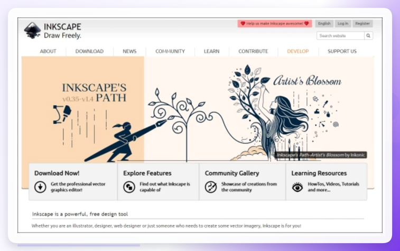Click the Explore Features shapes icon
The height and width of the screenshot is (251, 400).
pyautogui.click(x=129, y=187)
